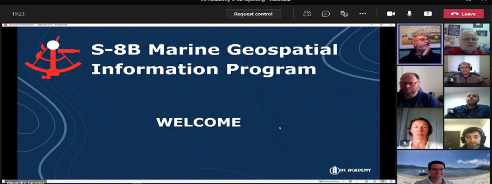Screen dimensions: 492x184
Task: Open the More actions ellipsis menu
Action: click(x=362, y=14)
